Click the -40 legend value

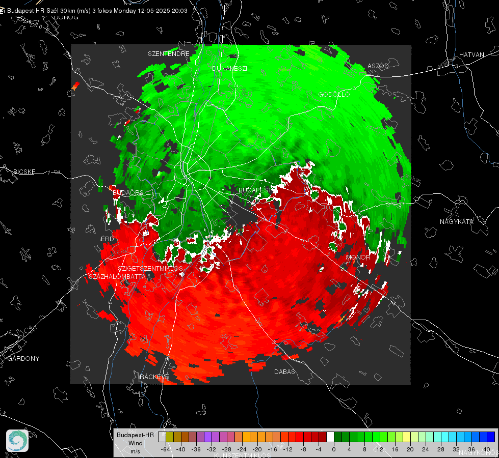pyautogui.click(x=181, y=449)
